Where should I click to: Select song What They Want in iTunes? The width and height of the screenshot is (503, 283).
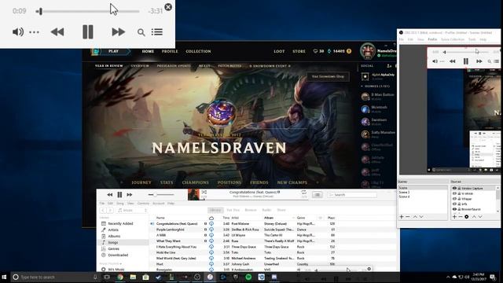pyautogui.click(x=168, y=241)
